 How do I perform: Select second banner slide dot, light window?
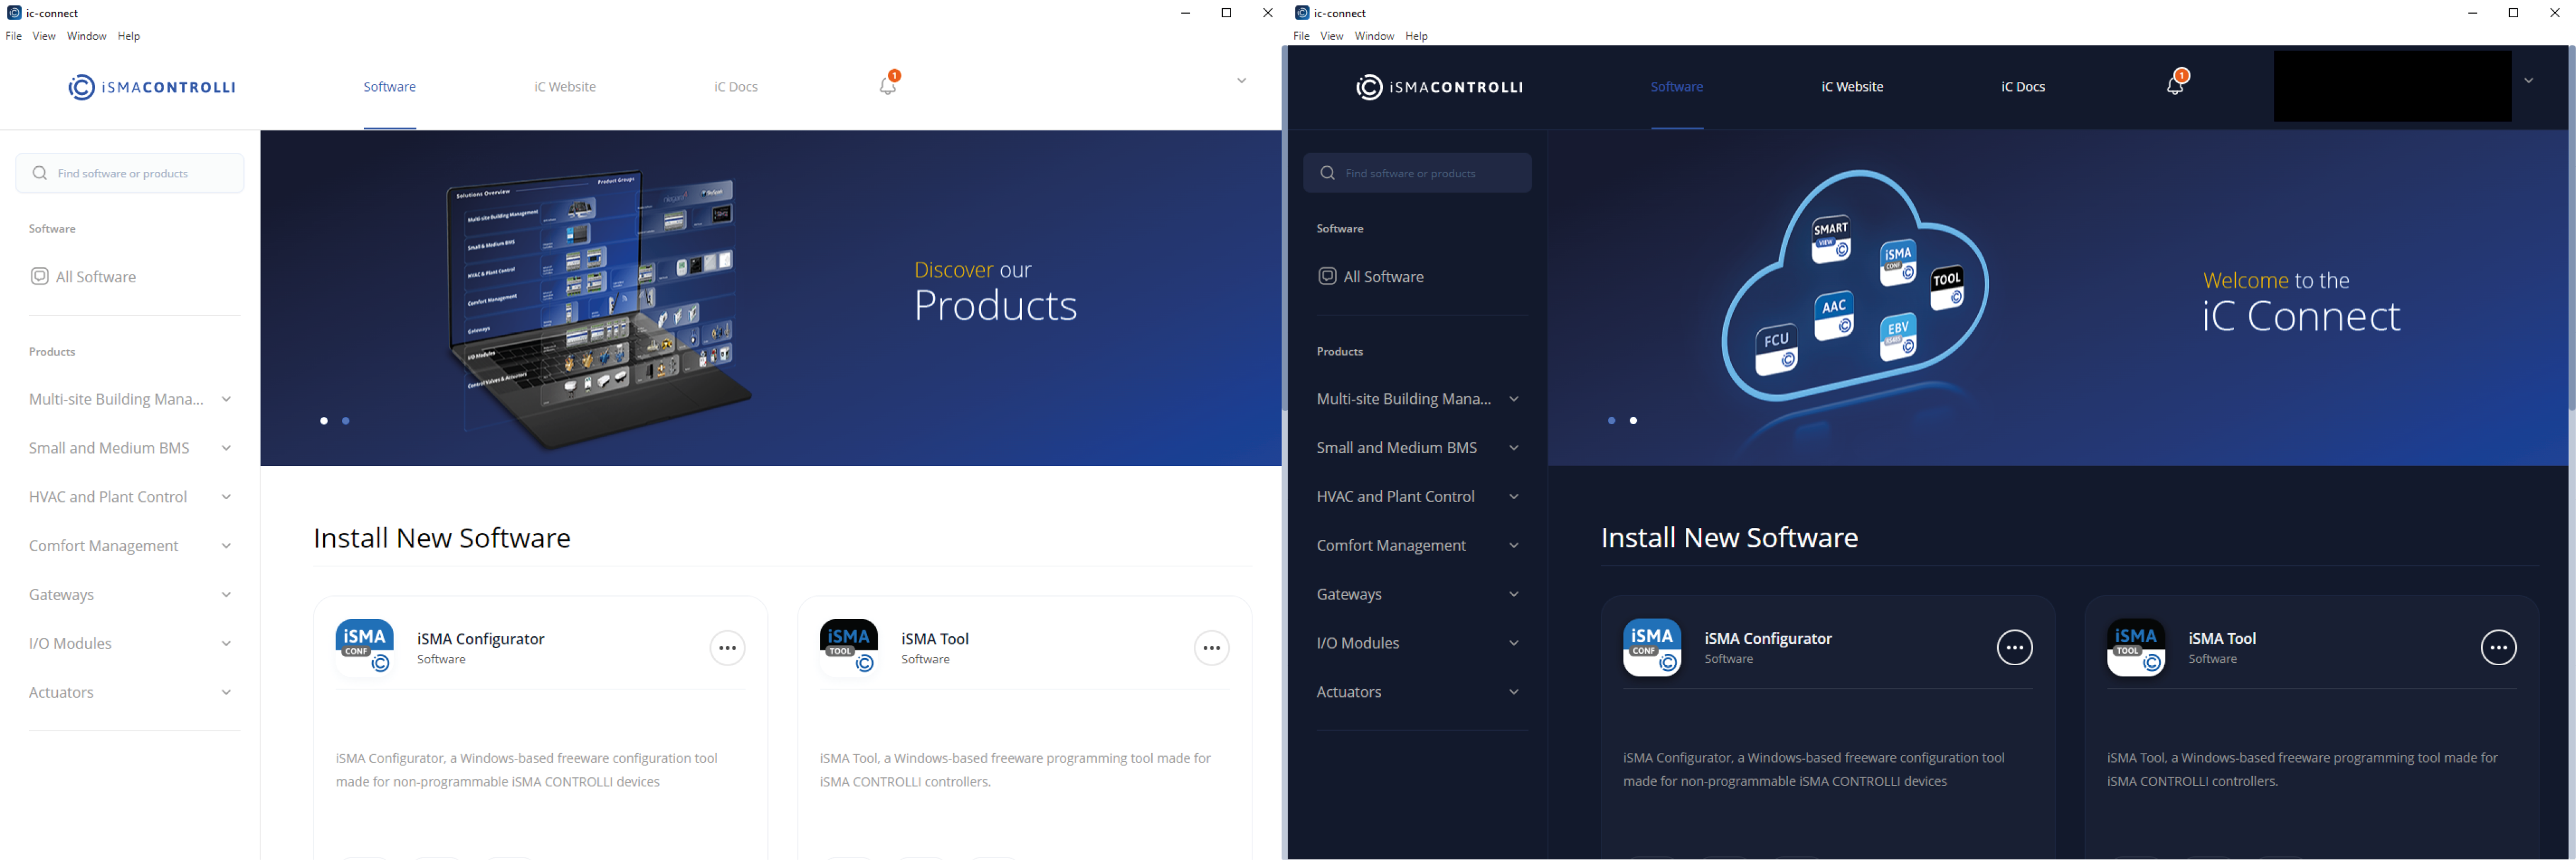(346, 421)
